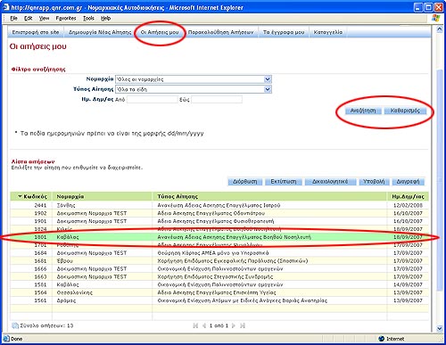Click the Διόρθωση button
Viewport: 446px width, 345px height.
(x=244, y=182)
